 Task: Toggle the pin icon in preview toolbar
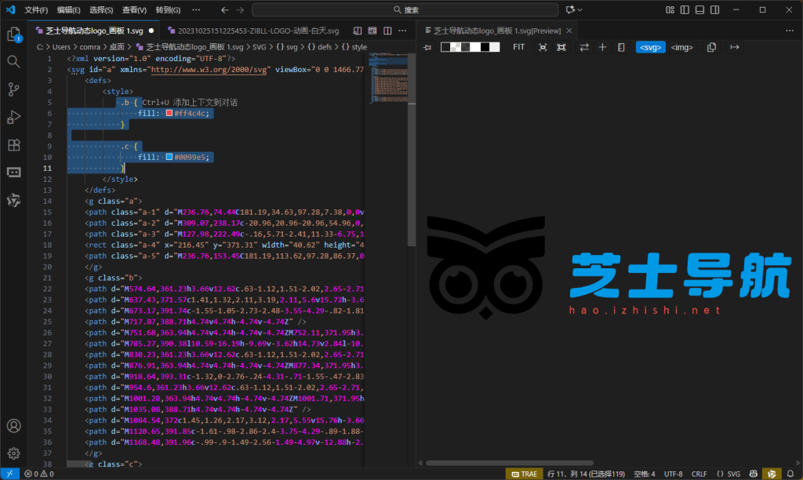coord(427,47)
